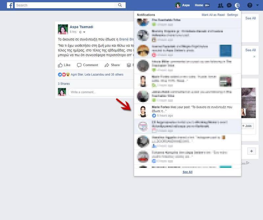Click the Comment button on the post
This screenshot has height=220, width=263.
tap(87, 65)
